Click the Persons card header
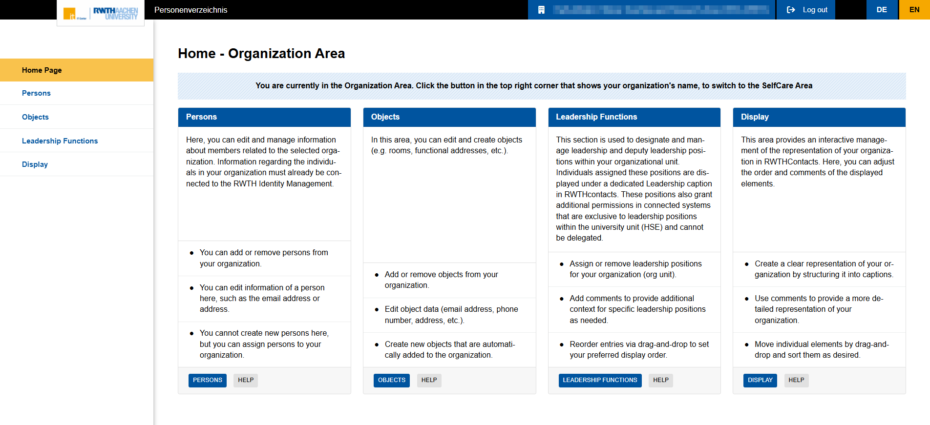The width and height of the screenshot is (930, 425). 264,117
